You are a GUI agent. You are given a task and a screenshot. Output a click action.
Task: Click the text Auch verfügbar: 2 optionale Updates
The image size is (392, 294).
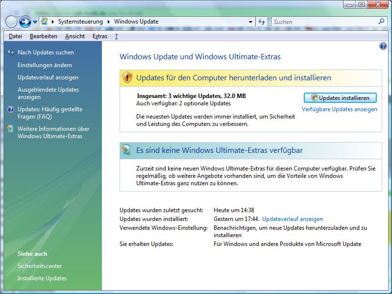pos(183,103)
